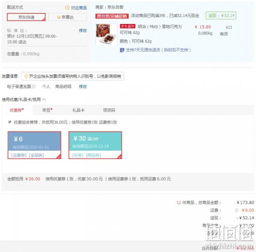Switch to the 优惠券 tab
The image size is (256, 252).
point(17,110)
